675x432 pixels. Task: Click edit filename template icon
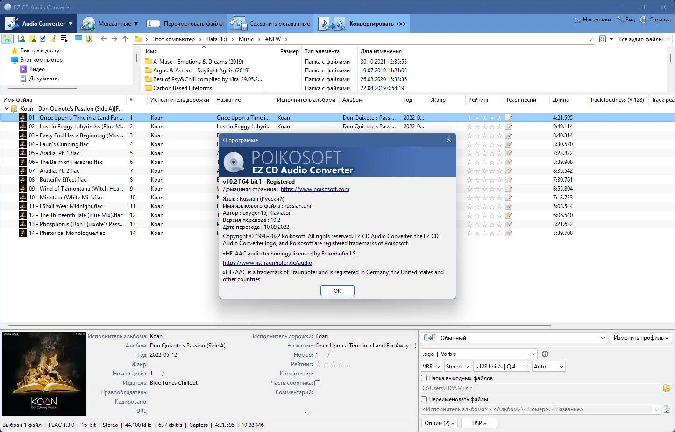click(x=667, y=409)
